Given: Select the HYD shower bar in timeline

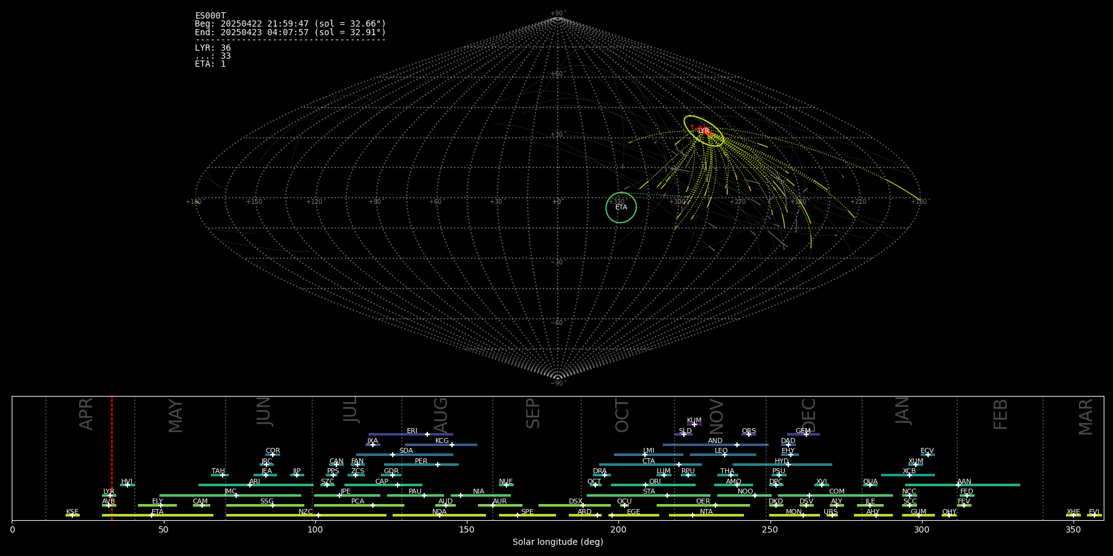Looking at the screenshot, I should 782,465.
